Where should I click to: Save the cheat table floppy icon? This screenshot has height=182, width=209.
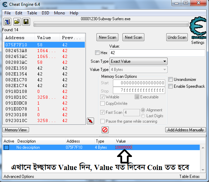pyautogui.click(x=26, y=22)
